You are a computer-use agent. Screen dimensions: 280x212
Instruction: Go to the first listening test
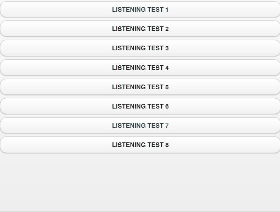(140, 9)
